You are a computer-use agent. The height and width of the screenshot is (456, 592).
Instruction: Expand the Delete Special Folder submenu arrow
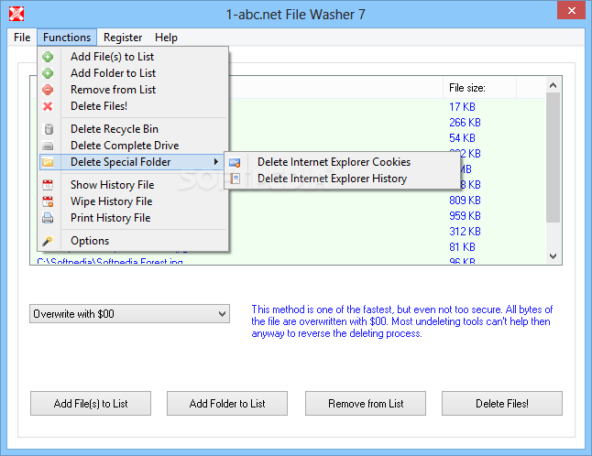click(216, 162)
